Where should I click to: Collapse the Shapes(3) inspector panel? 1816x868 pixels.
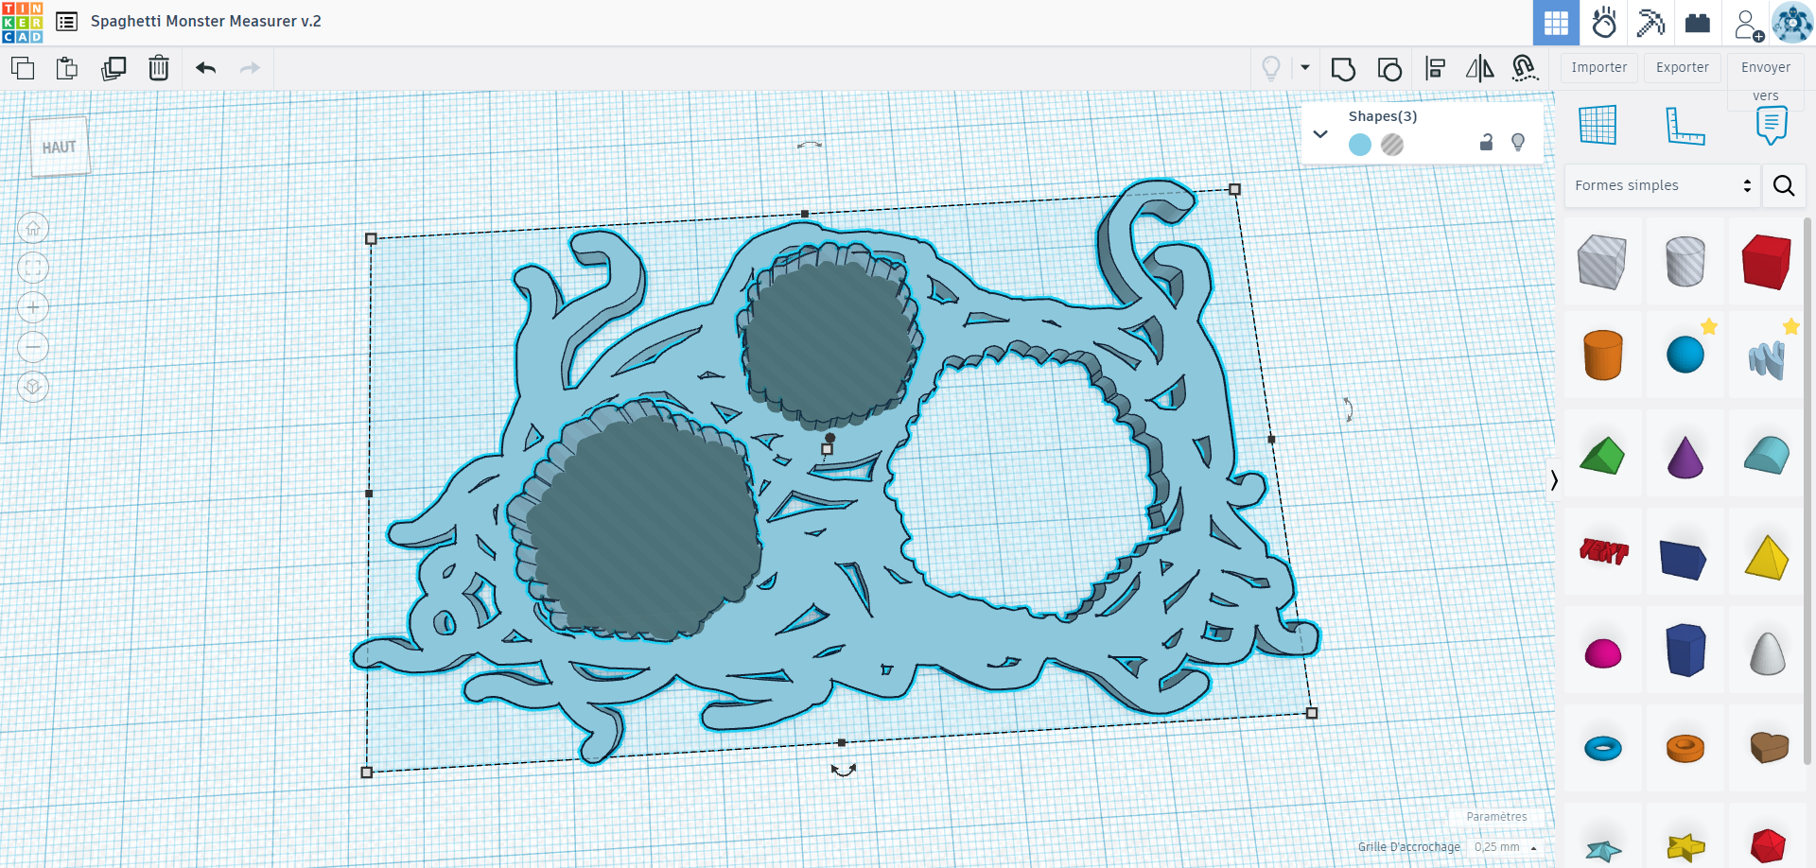coord(1320,134)
